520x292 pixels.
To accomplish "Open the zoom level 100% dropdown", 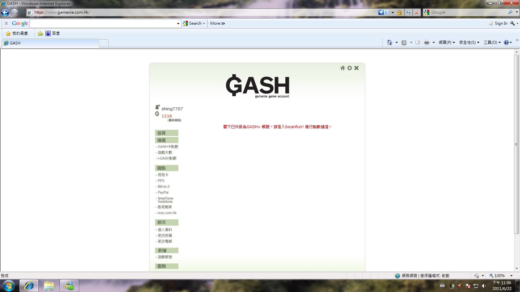I will click(x=511, y=276).
